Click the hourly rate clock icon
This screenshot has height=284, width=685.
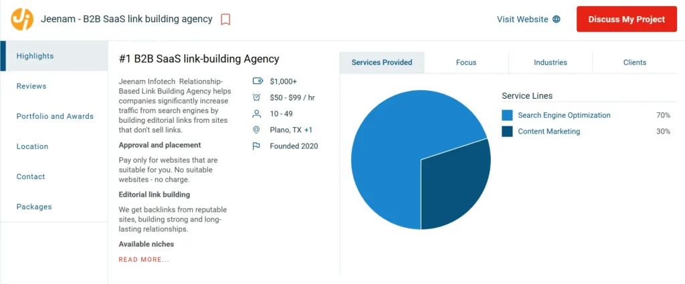257,98
